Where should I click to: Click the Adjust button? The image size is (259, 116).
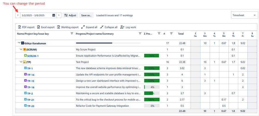point(70,15)
